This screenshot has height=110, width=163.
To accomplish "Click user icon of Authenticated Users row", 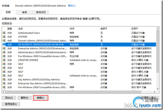I will (x=4, y=33).
